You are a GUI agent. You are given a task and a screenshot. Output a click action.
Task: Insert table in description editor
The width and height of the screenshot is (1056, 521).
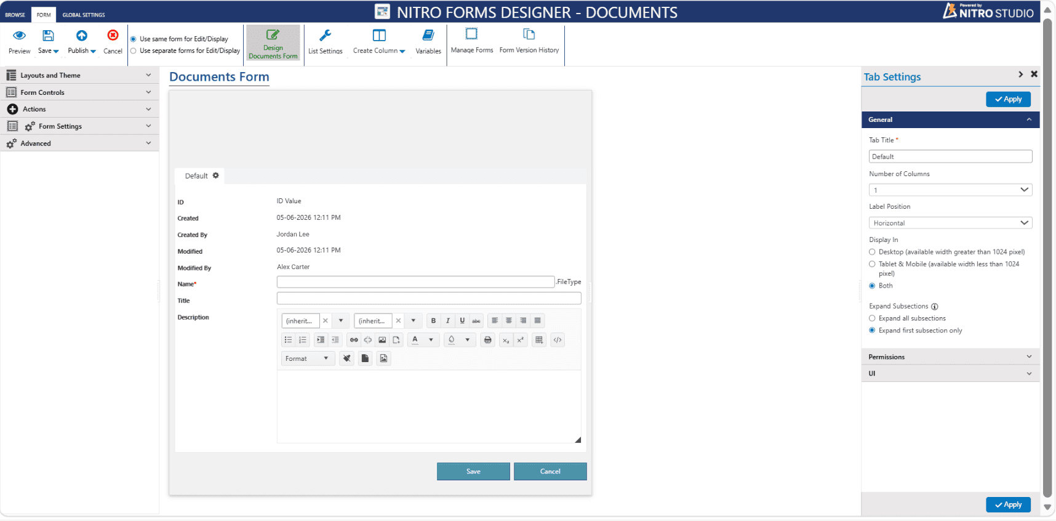(539, 340)
